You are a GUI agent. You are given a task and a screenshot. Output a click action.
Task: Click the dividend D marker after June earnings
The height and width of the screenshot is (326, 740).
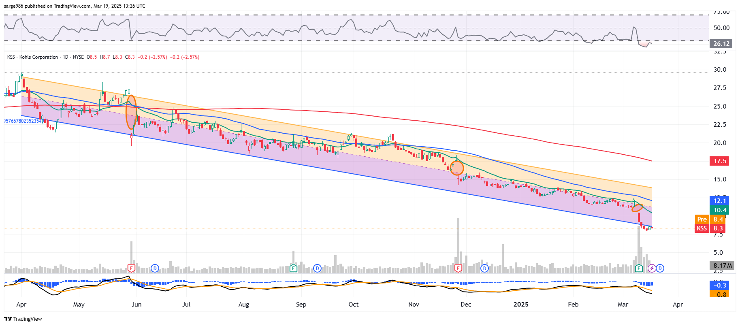(x=155, y=268)
